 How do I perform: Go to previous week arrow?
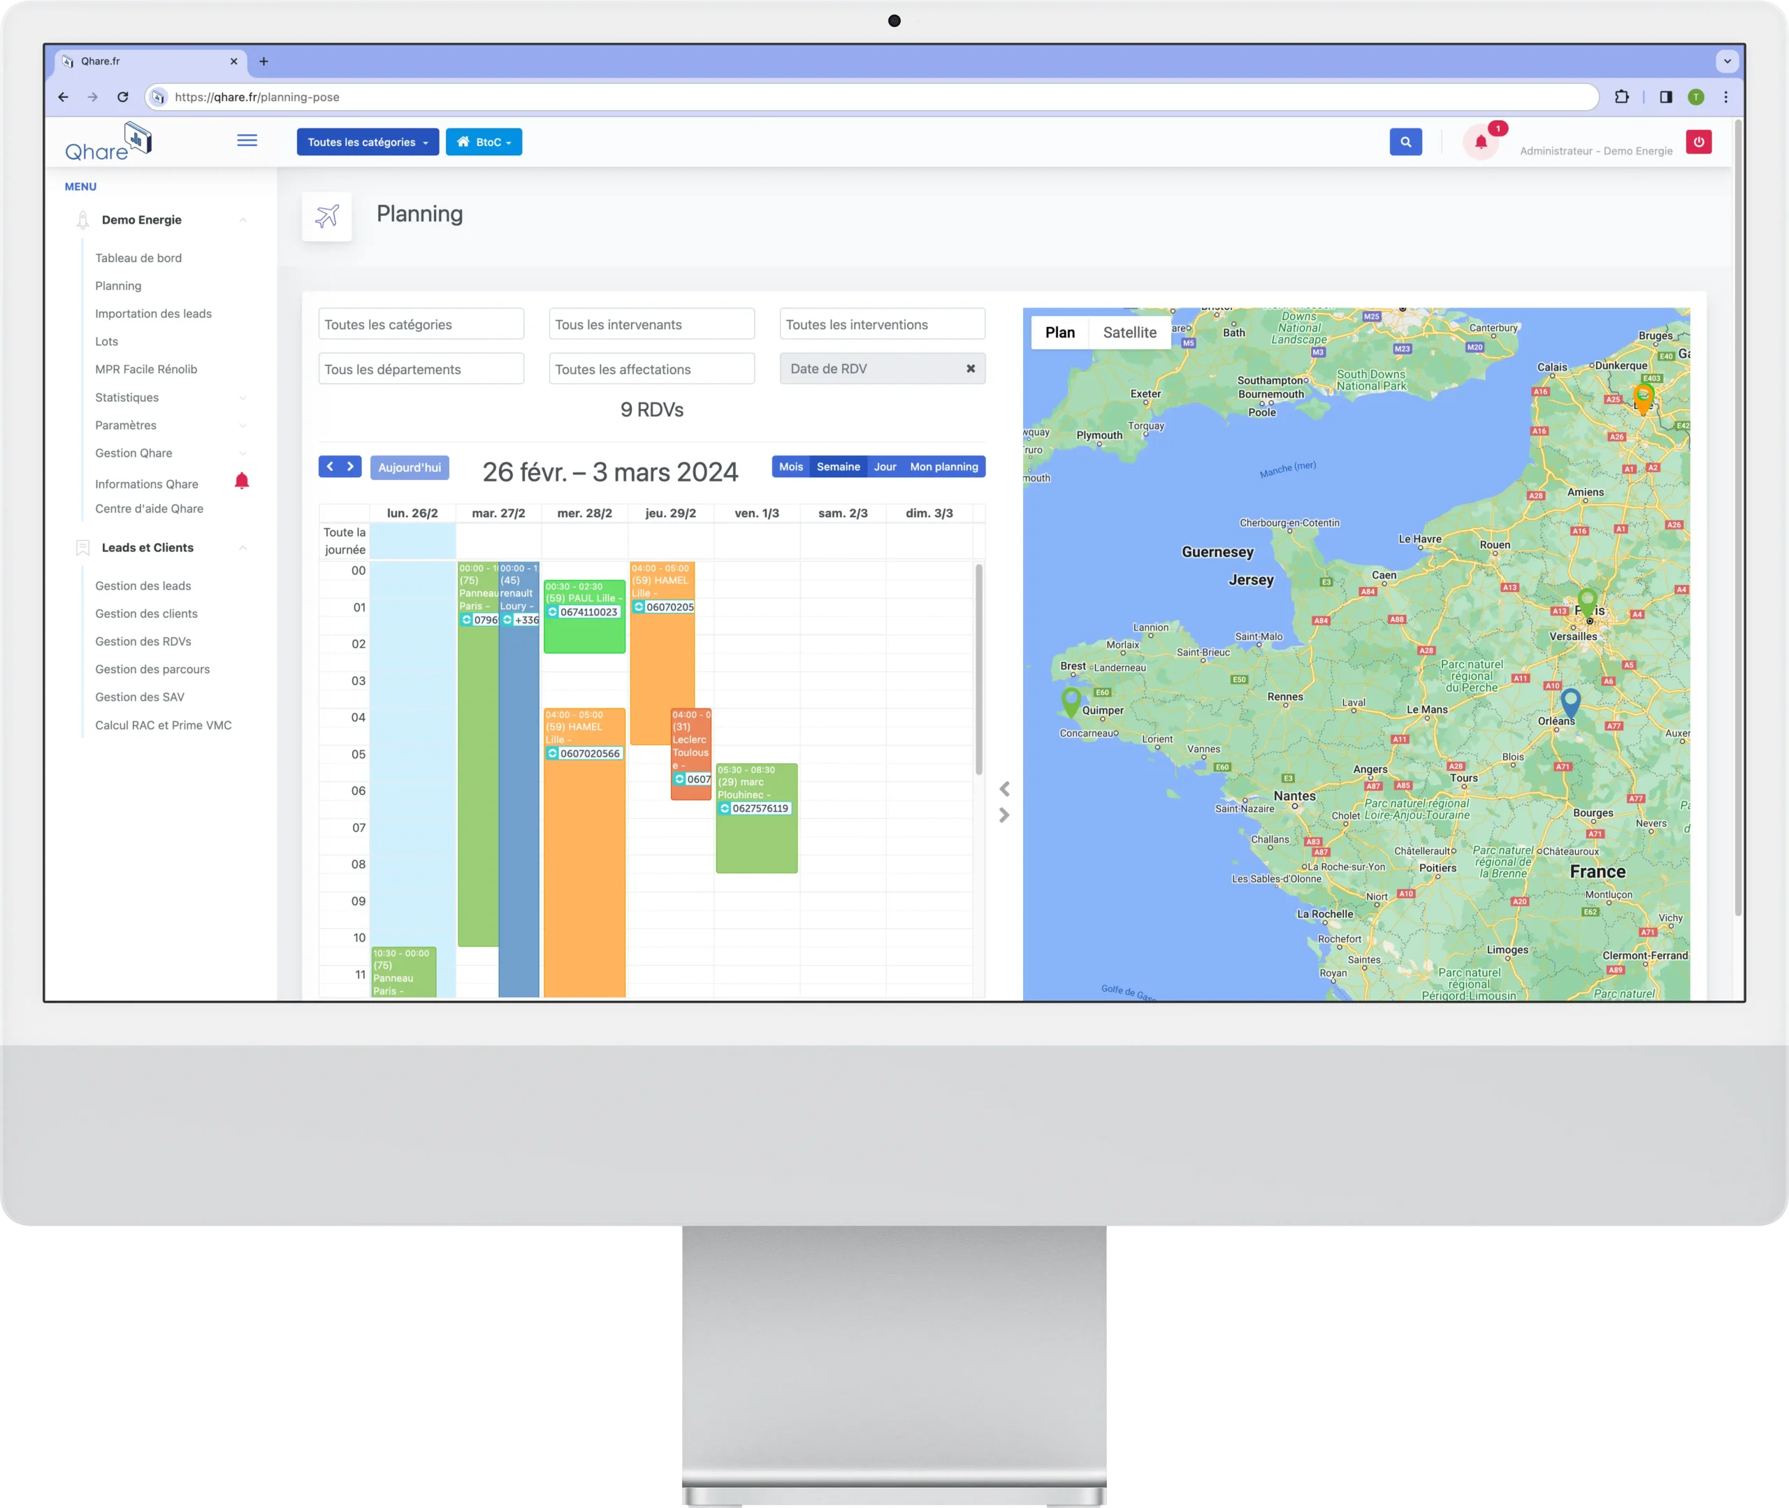point(330,467)
